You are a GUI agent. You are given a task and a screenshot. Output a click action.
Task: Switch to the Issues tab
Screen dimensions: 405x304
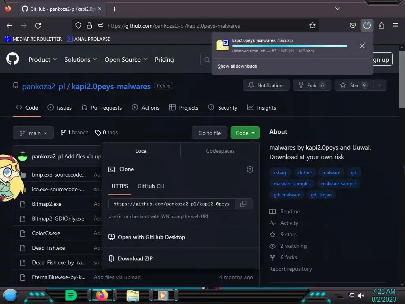pyautogui.click(x=60, y=108)
